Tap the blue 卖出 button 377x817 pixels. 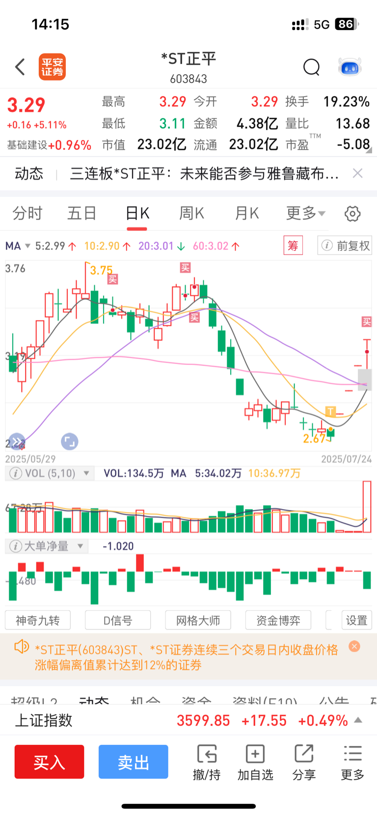pyautogui.click(x=133, y=761)
